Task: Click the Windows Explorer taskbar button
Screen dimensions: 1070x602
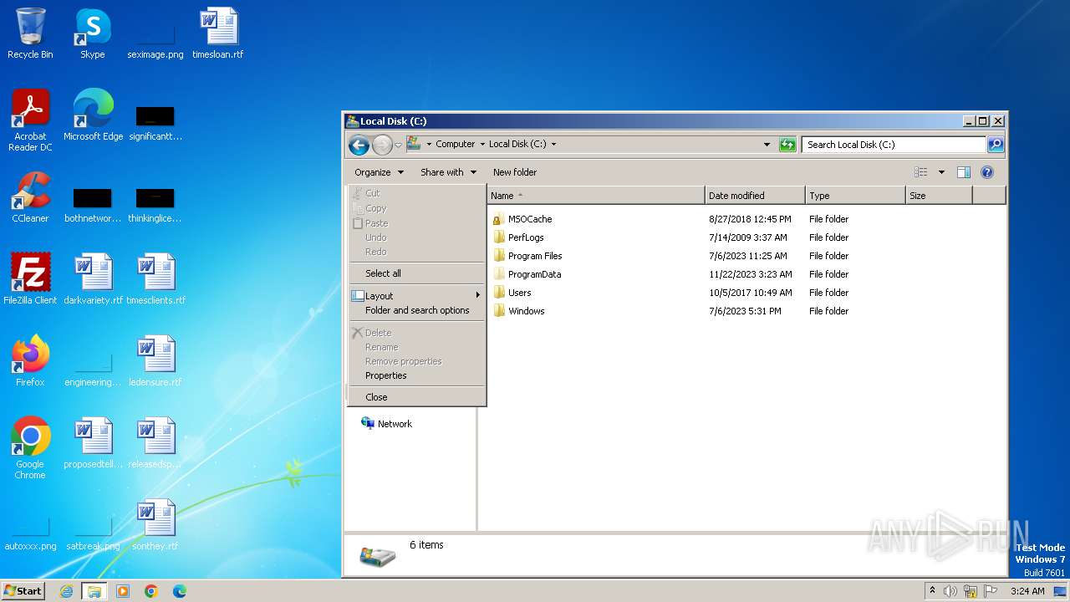Action: coord(94,591)
